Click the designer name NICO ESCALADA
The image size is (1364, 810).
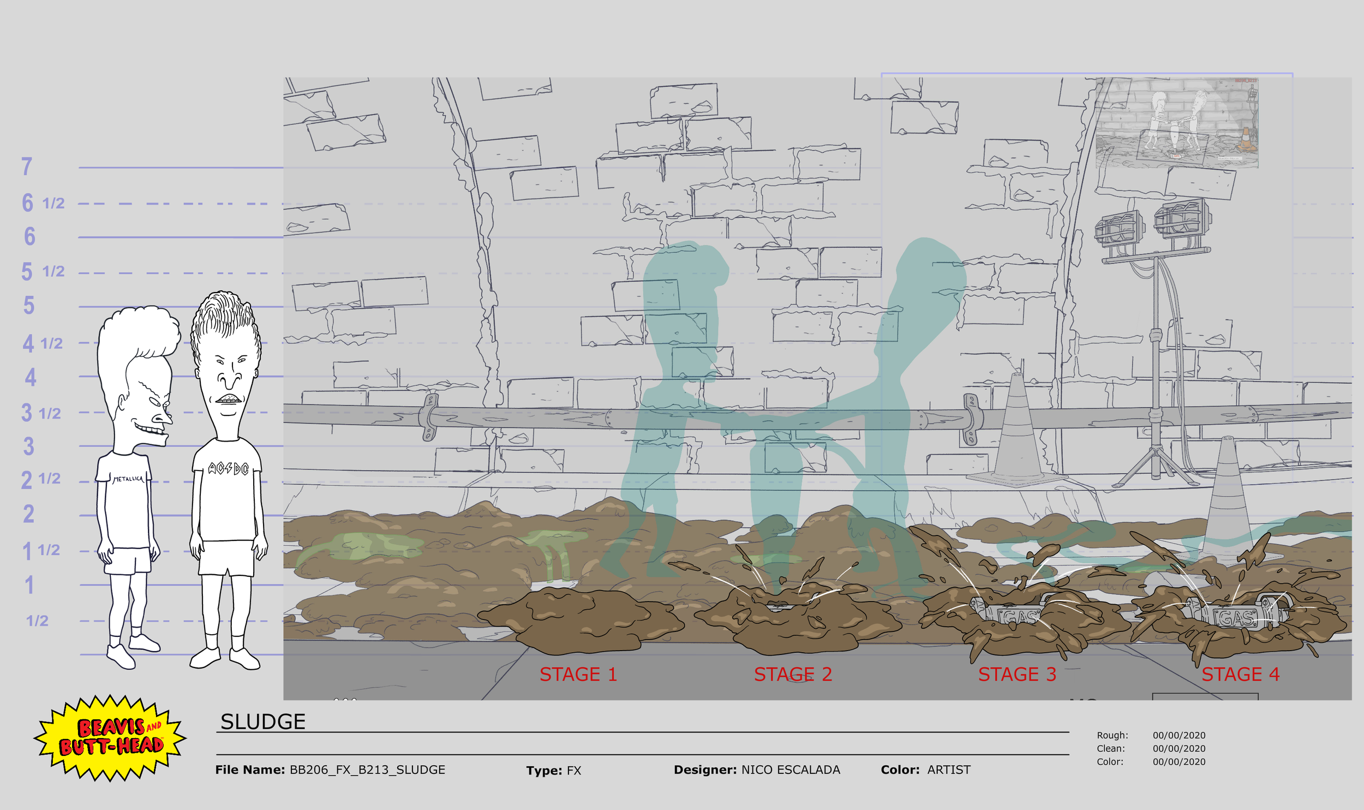[x=790, y=770]
